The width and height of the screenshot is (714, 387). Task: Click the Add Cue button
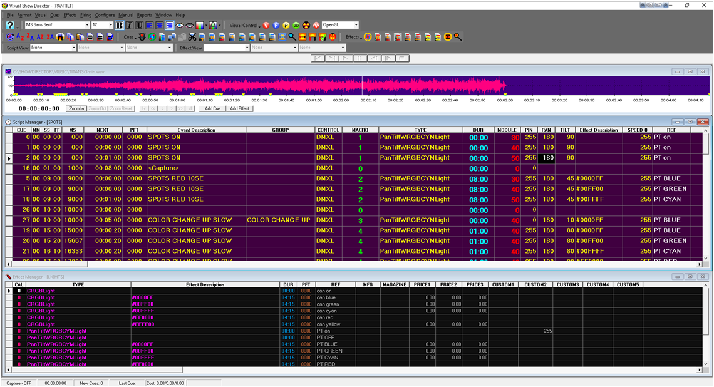pyautogui.click(x=213, y=108)
